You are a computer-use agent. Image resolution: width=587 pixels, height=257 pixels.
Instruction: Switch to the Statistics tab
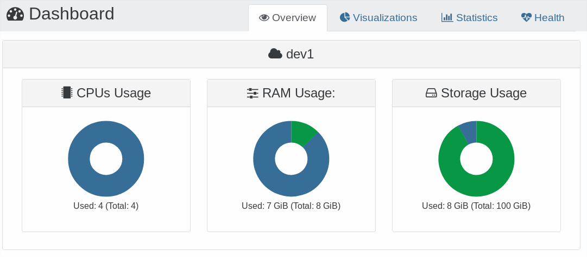coord(470,17)
